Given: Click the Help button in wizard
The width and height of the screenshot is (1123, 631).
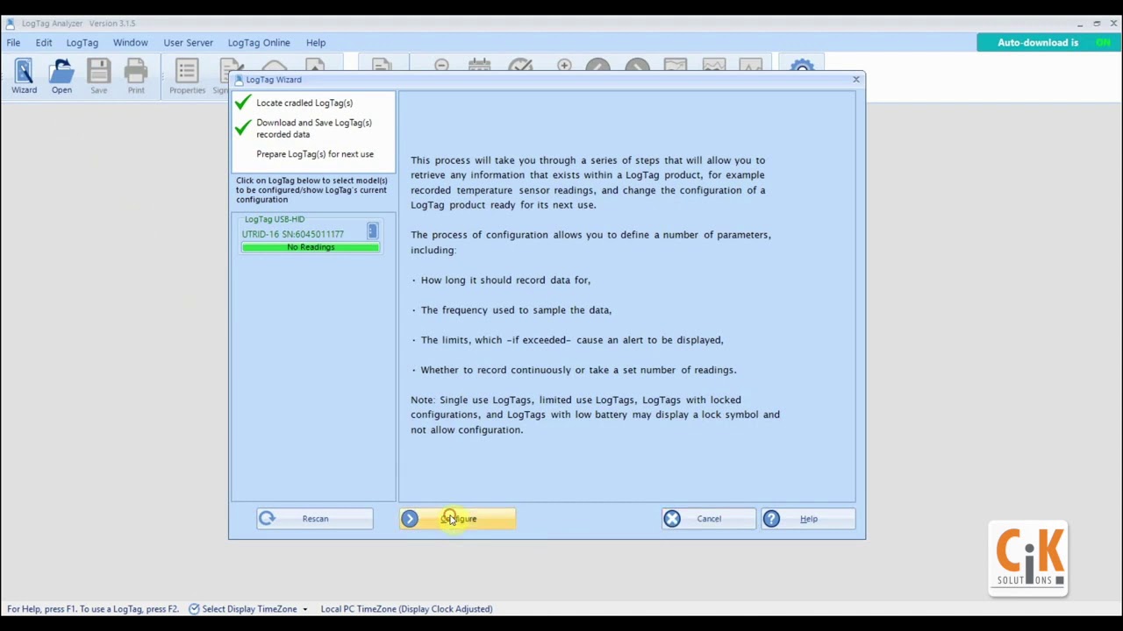Looking at the screenshot, I should (x=807, y=519).
